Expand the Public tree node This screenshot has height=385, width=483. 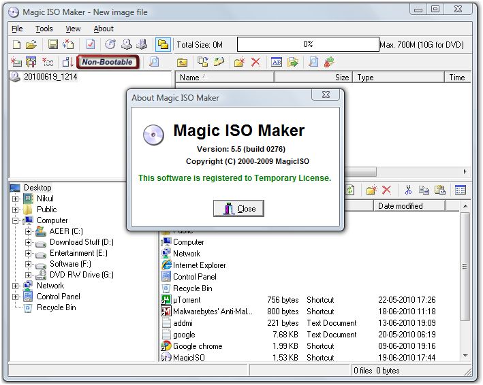15,210
